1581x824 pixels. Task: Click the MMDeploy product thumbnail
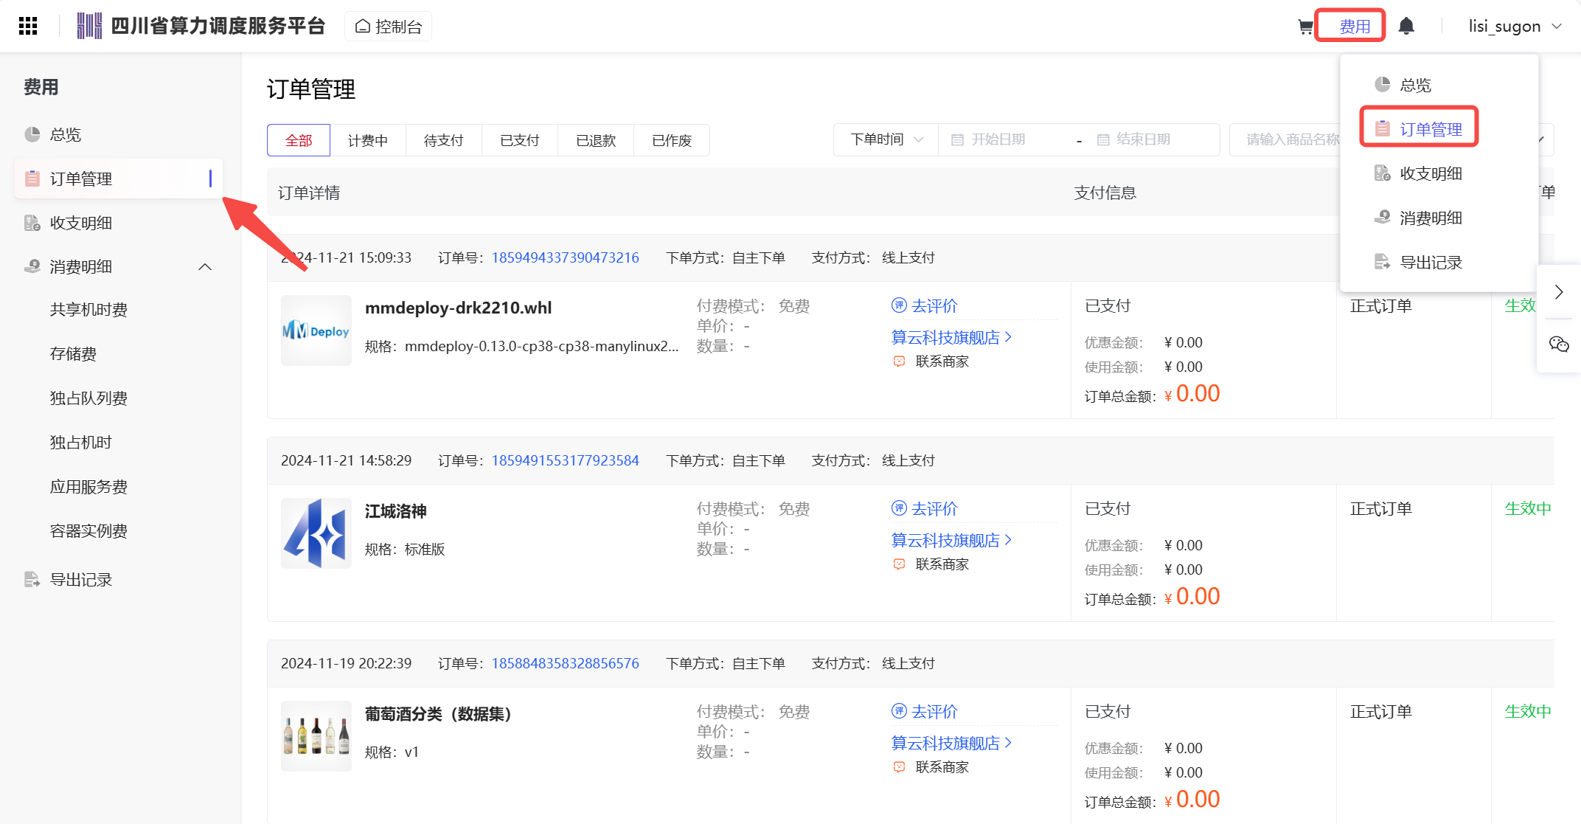click(x=316, y=330)
